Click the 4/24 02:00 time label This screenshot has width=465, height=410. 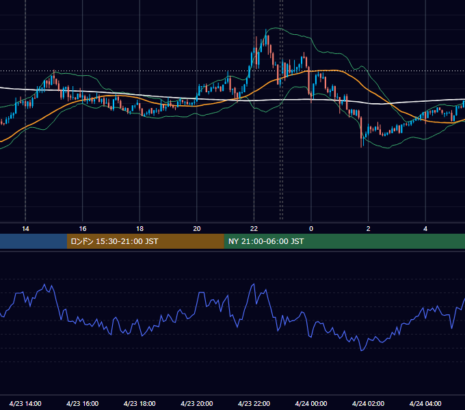pyautogui.click(x=368, y=403)
